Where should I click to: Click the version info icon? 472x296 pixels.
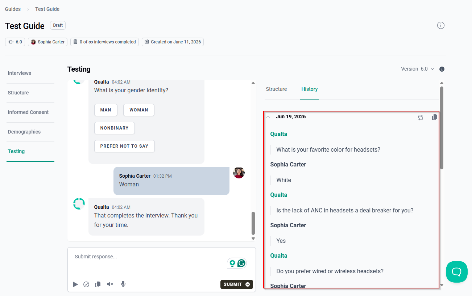click(x=442, y=69)
